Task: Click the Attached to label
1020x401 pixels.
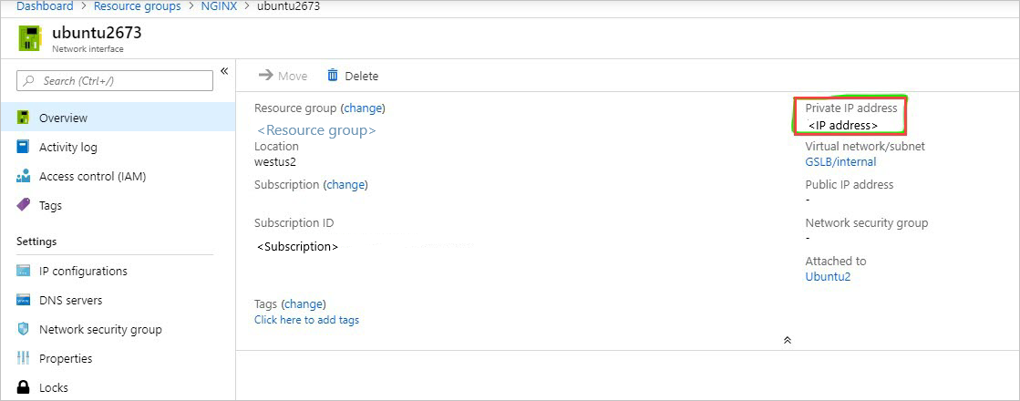Action: [x=836, y=261]
